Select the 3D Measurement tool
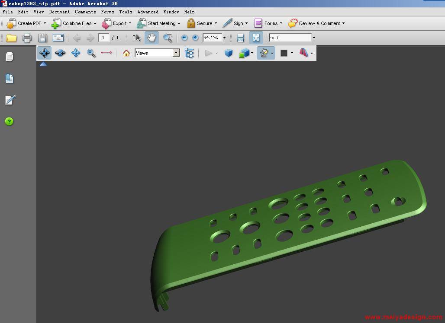 tap(106, 53)
